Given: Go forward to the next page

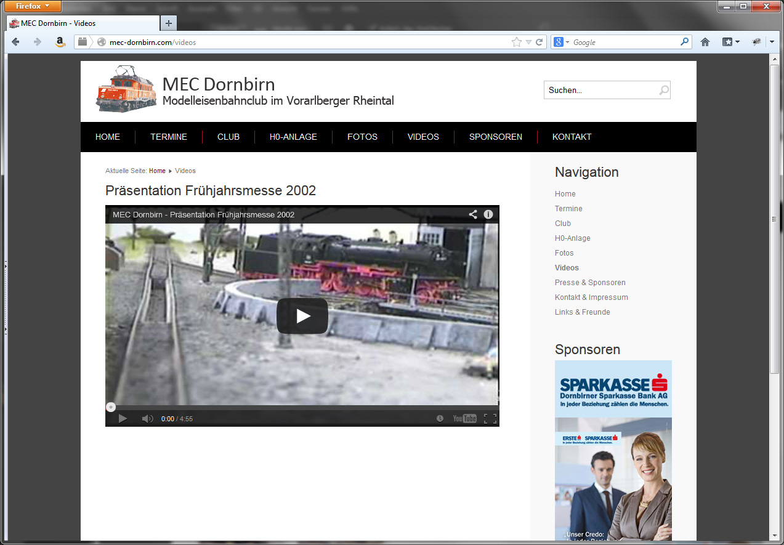Looking at the screenshot, I should coord(37,42).
